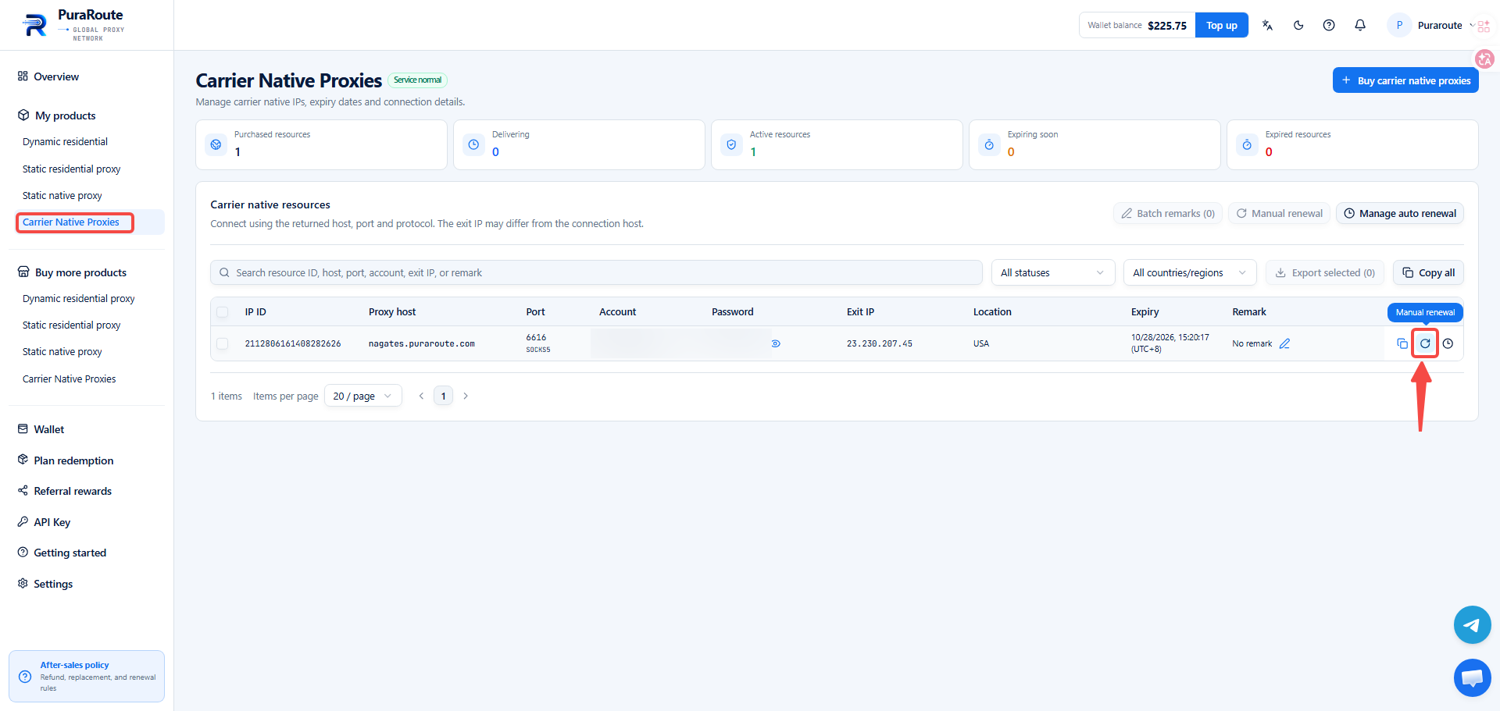Open the All countries/regions filter

tap(1190, 272)
